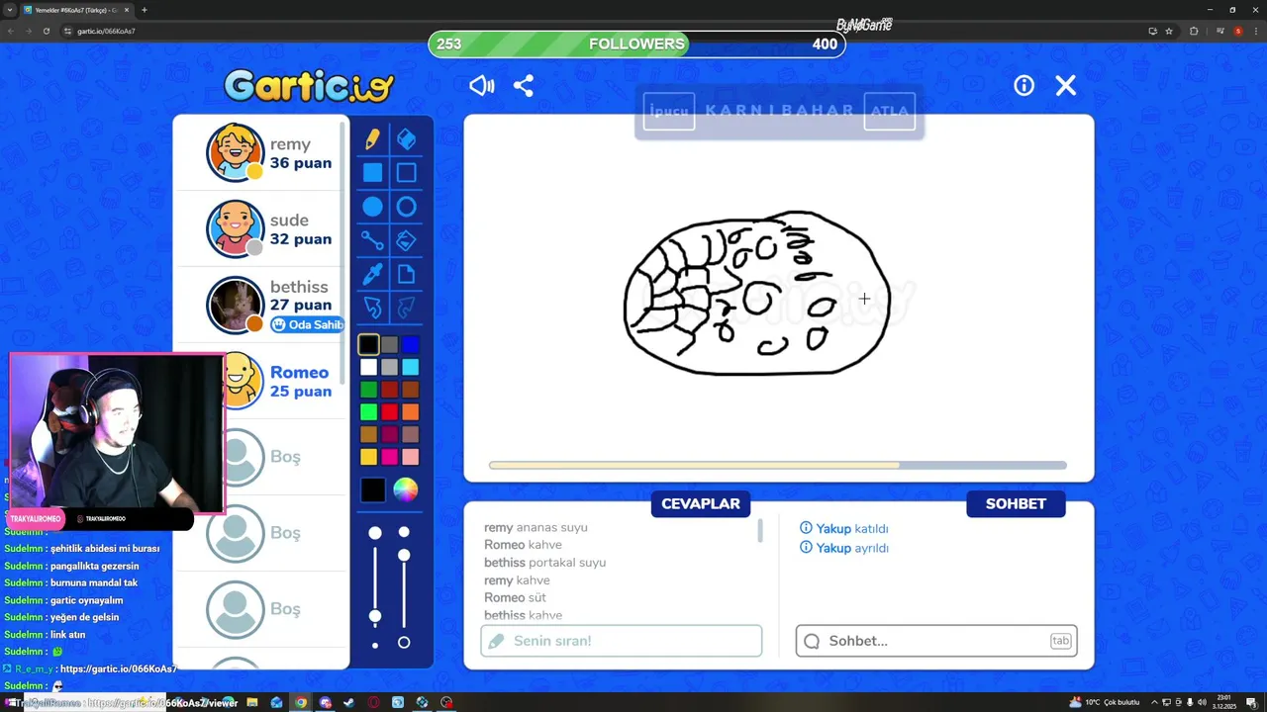Mute game sound with speaker icon
Image resolution: width=1267 pixels, height=712 pixels.
tap(482, 86)
